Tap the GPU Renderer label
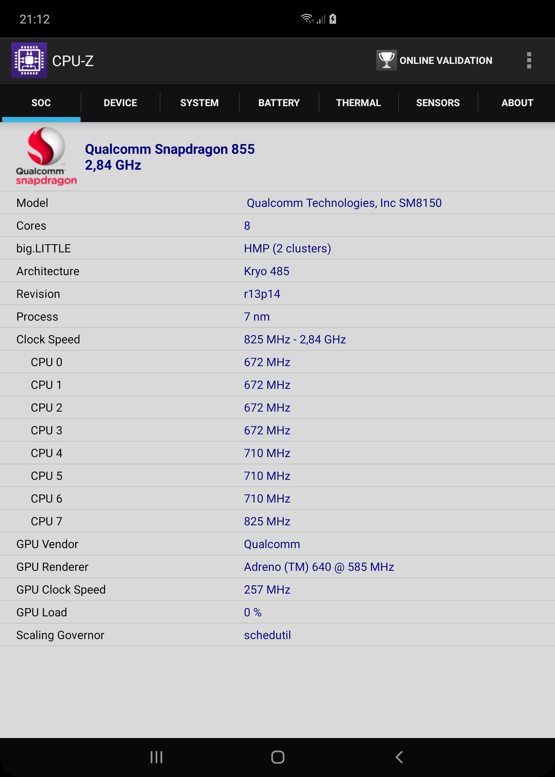Viewport: 555px width, 777px height. [x=52, y=567]
